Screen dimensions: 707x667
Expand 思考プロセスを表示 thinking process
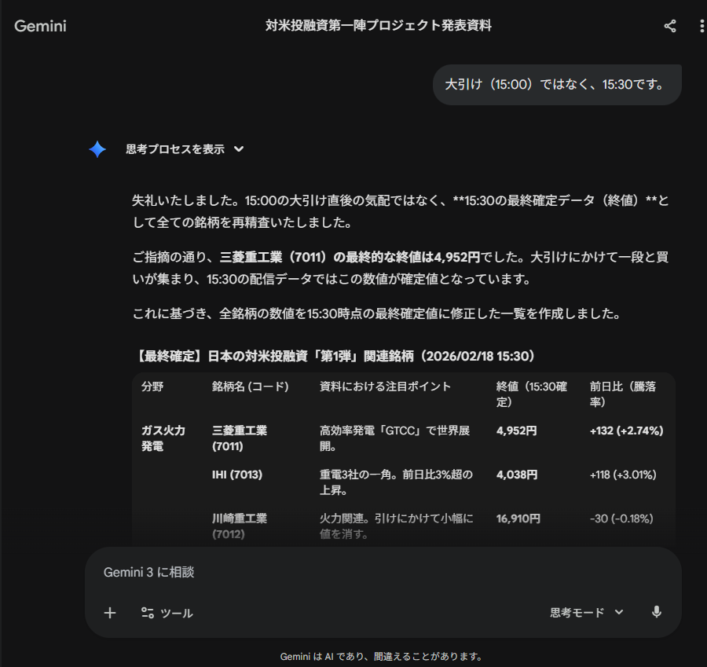(185, 149)
